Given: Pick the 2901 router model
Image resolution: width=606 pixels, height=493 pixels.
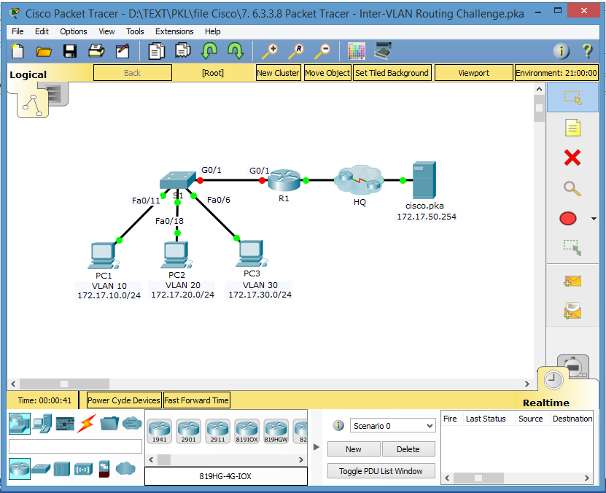Looking at the screenshot, I should coord(189,431).
